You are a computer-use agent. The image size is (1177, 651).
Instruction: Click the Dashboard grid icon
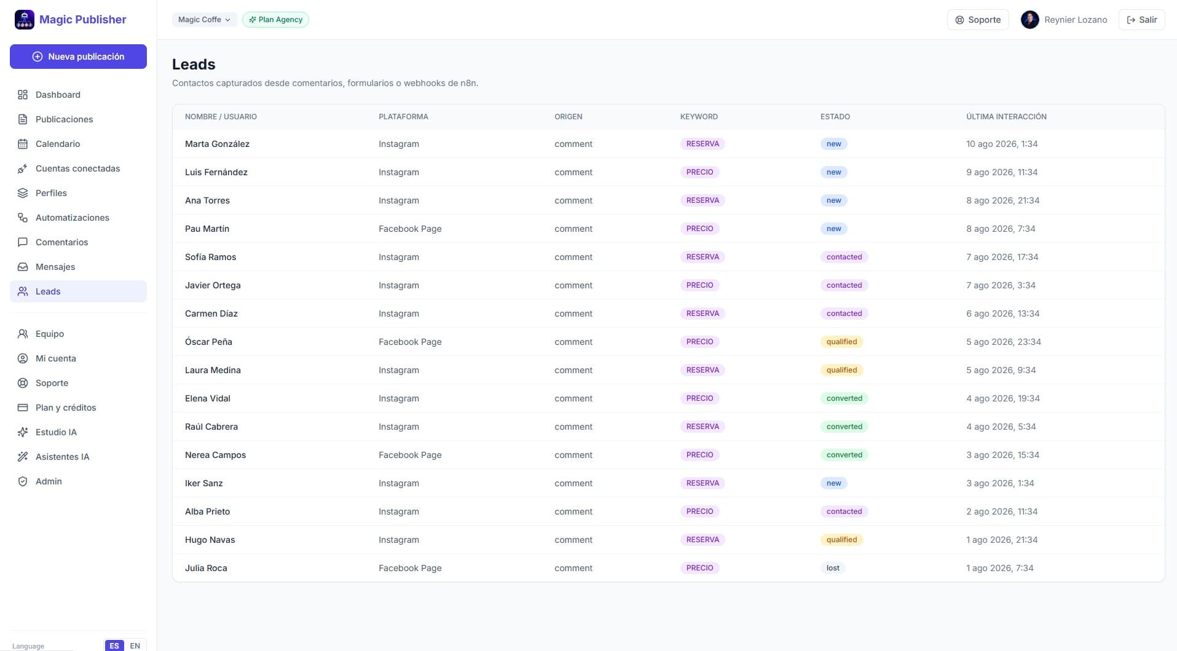point(23,95)
